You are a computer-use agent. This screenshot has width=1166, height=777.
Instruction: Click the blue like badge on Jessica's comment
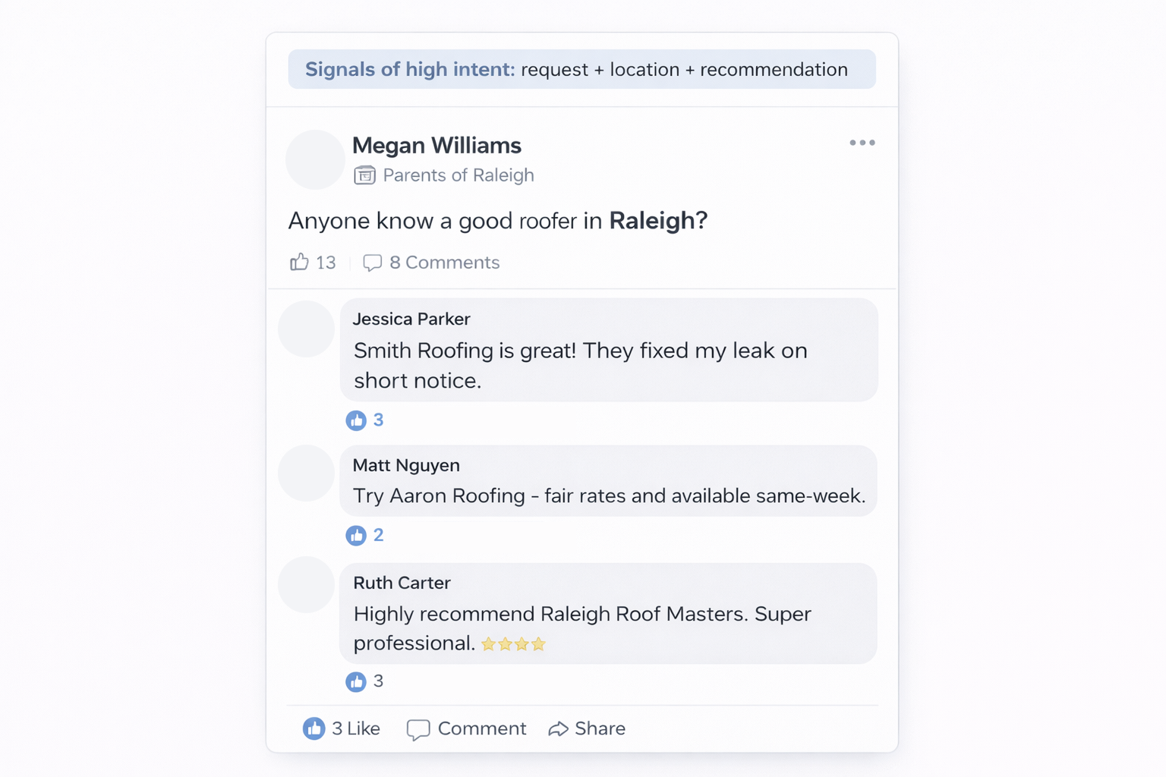coord(357,420)
